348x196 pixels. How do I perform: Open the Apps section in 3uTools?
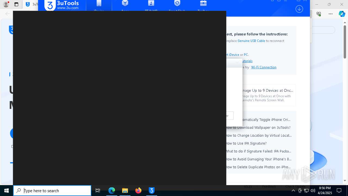click(x=125, y=5)
